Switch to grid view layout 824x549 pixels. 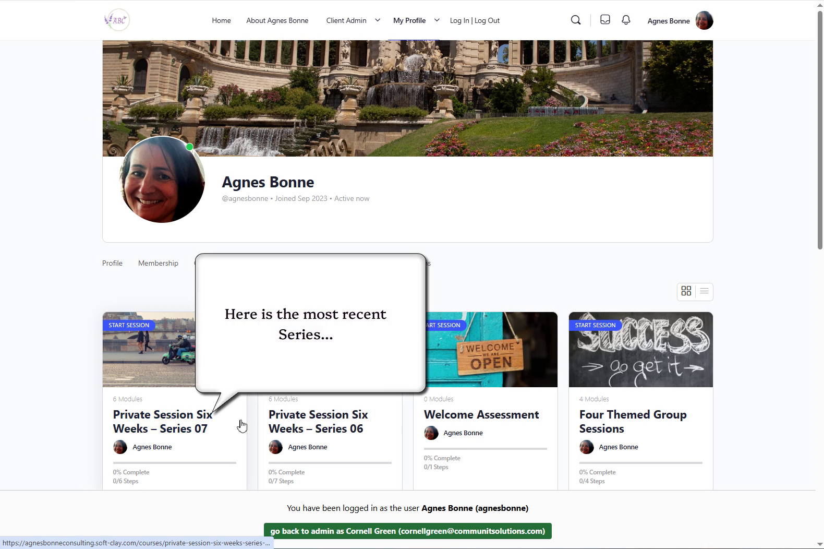point(686,291)
